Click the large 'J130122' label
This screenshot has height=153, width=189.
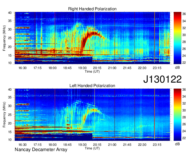click(x=162, y=79)
